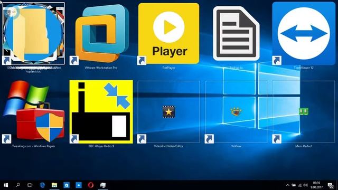This screenshot has width=338, height=190.
Task: Click the 'Mem Reduct' icon label
Action: (304, 146)
